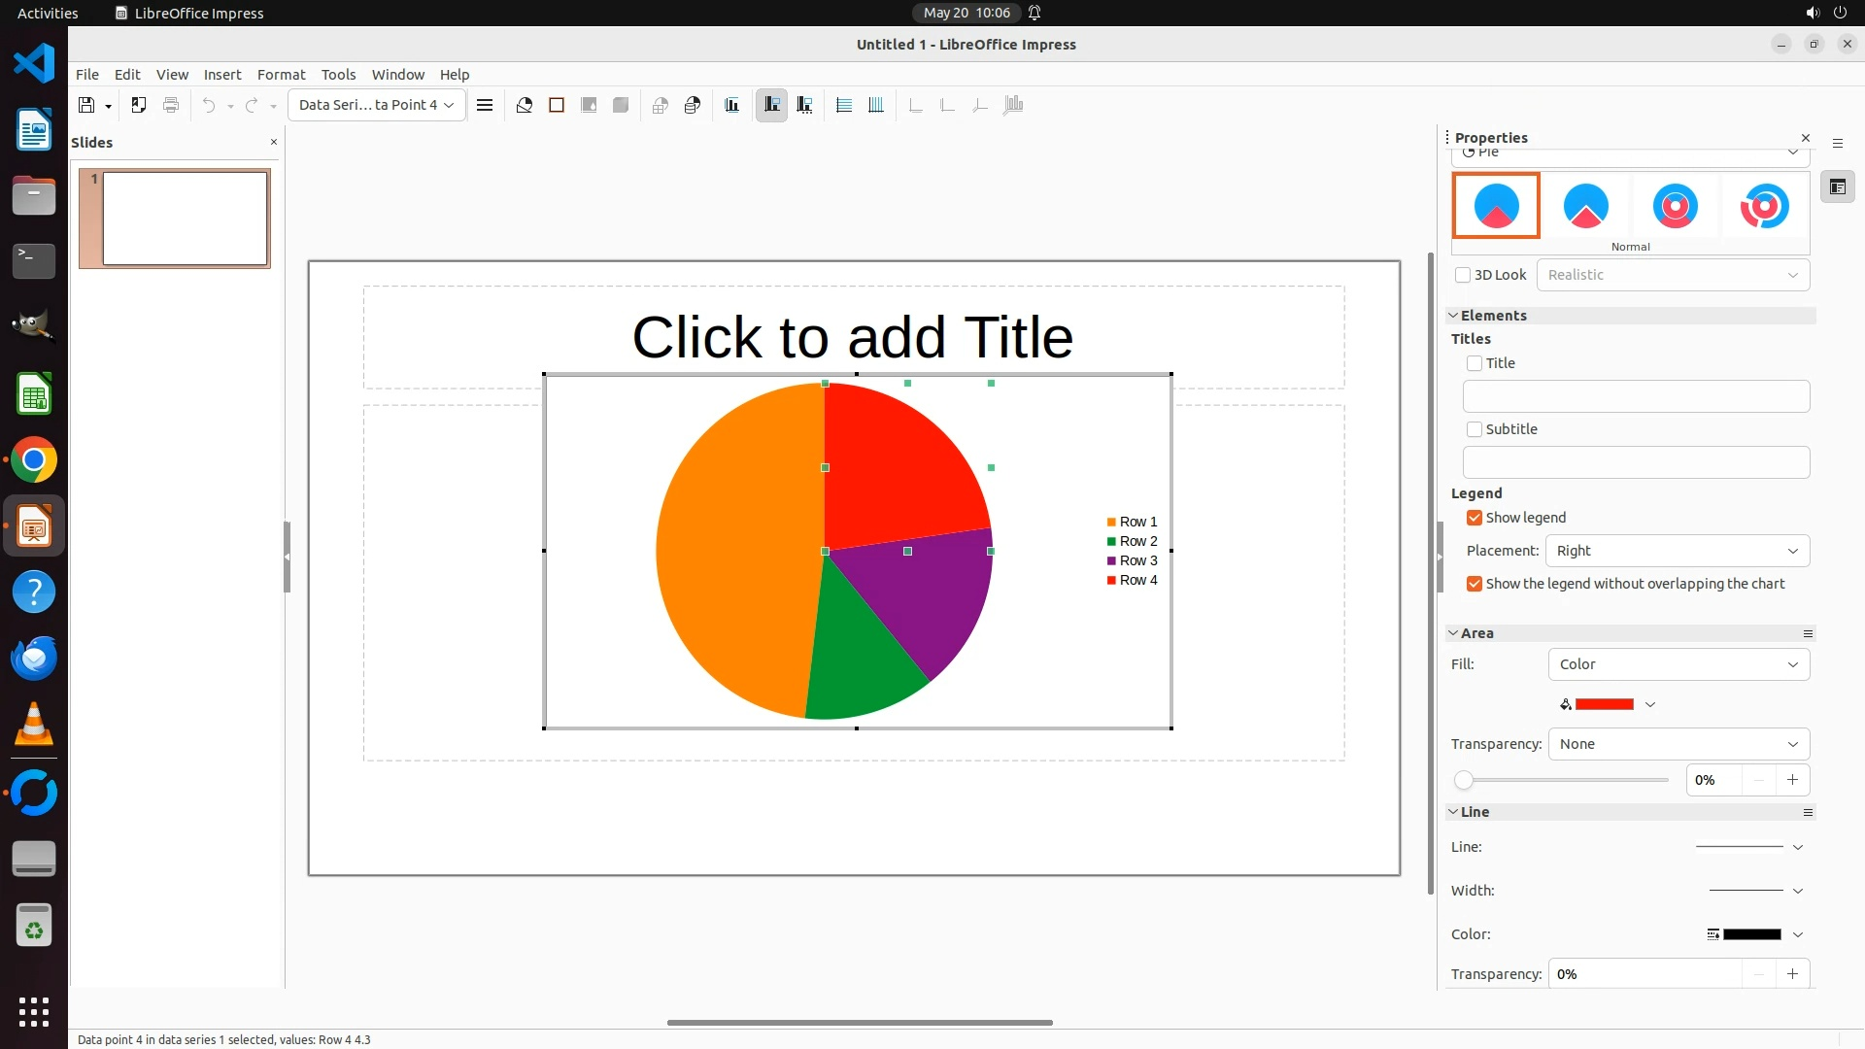Open the chart element selector dropdown
Screen dimensions: 1865x1049
point(376,105)
